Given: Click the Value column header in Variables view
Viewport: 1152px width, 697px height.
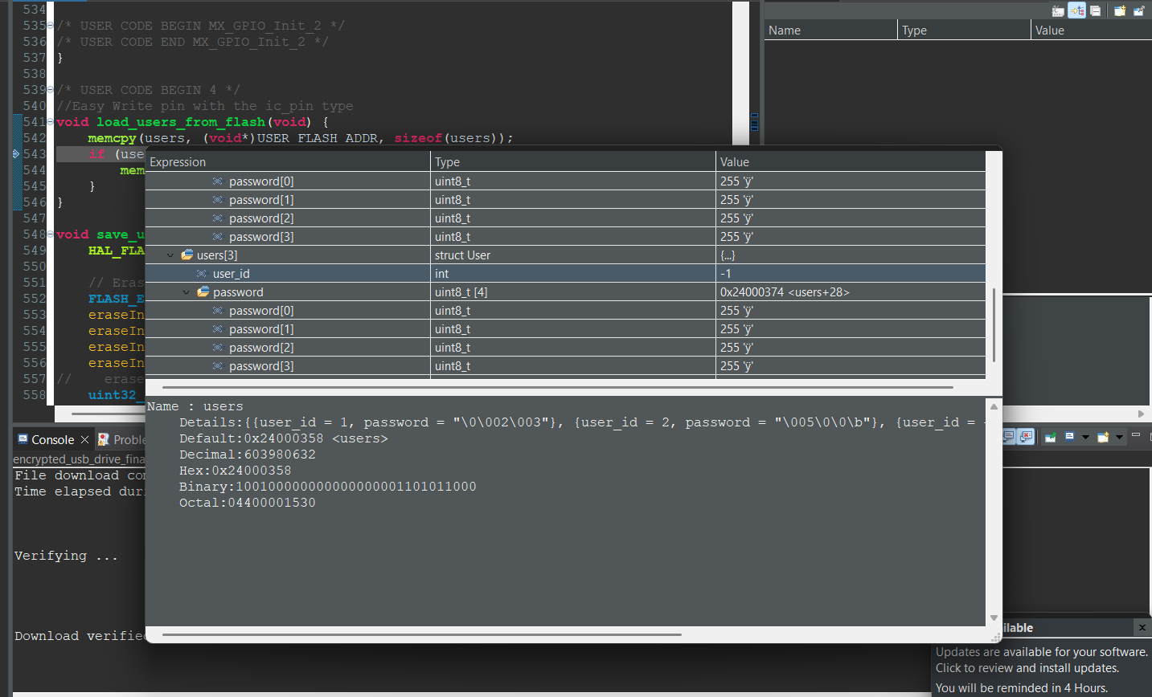Looking at the screenshot, I should (1049, 31).
